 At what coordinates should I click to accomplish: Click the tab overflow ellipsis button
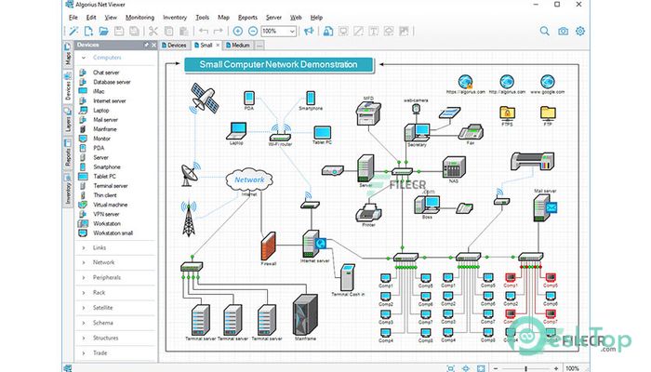click(x=259, y=46)
